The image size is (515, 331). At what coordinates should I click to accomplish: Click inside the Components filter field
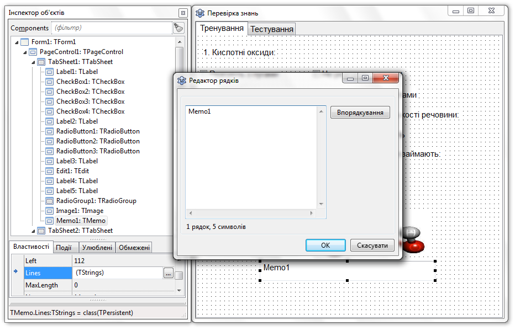coord(111,28)
